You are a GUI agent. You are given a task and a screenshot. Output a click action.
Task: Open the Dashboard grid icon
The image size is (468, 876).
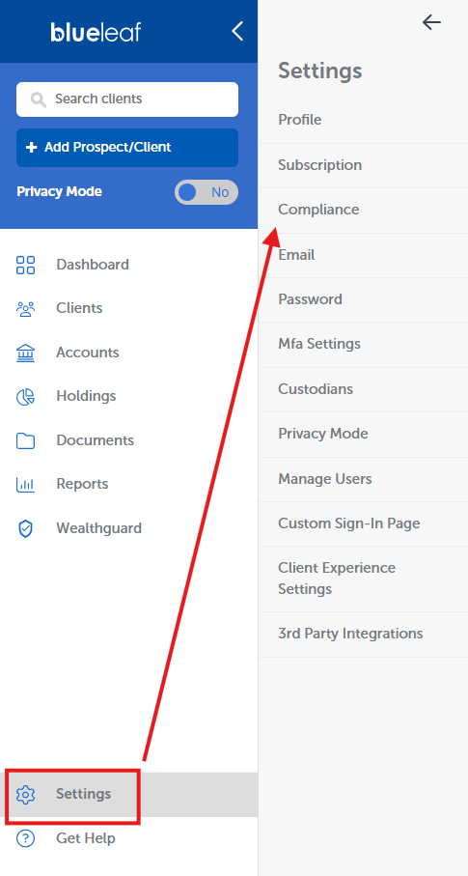point(26,265)
